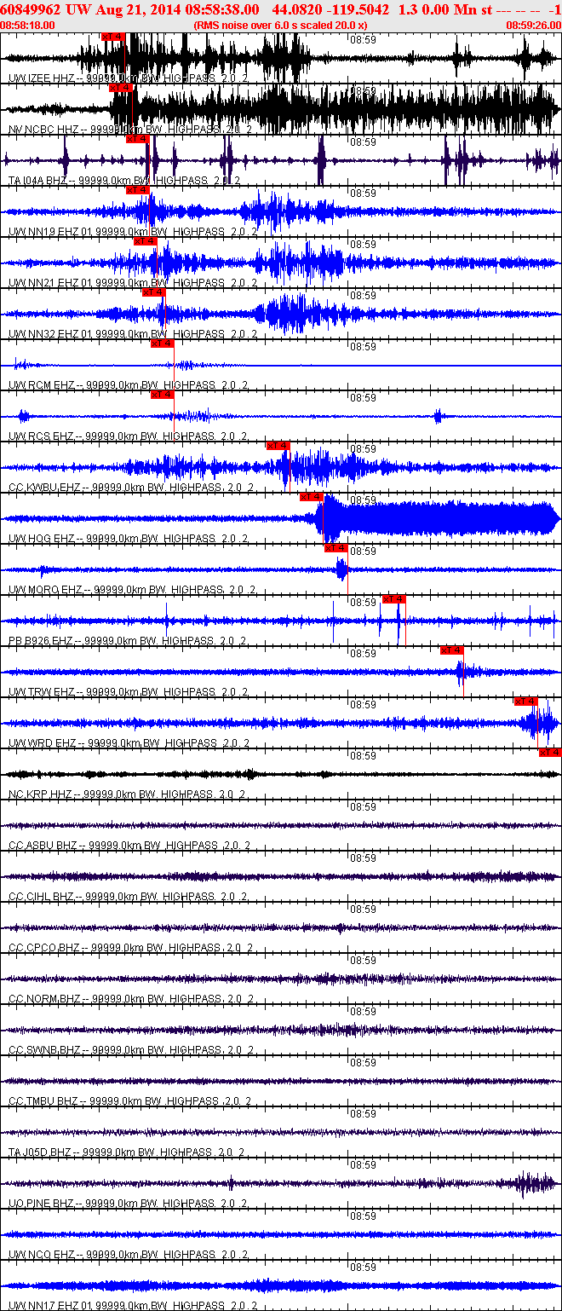This screenshot has width=562, height=1311.
Task: Click the end time 08:59:26.00 label
Action: 534,26
